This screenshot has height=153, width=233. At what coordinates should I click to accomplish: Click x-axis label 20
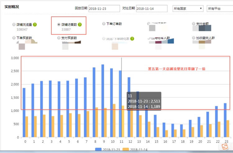tap(200, 142)
